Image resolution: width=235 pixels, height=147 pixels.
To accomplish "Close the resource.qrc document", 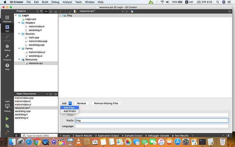I will tap(127, 11).
